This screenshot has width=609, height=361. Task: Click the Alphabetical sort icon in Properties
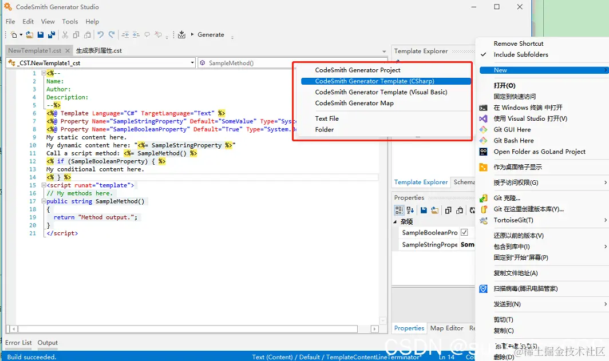point(410,210)
